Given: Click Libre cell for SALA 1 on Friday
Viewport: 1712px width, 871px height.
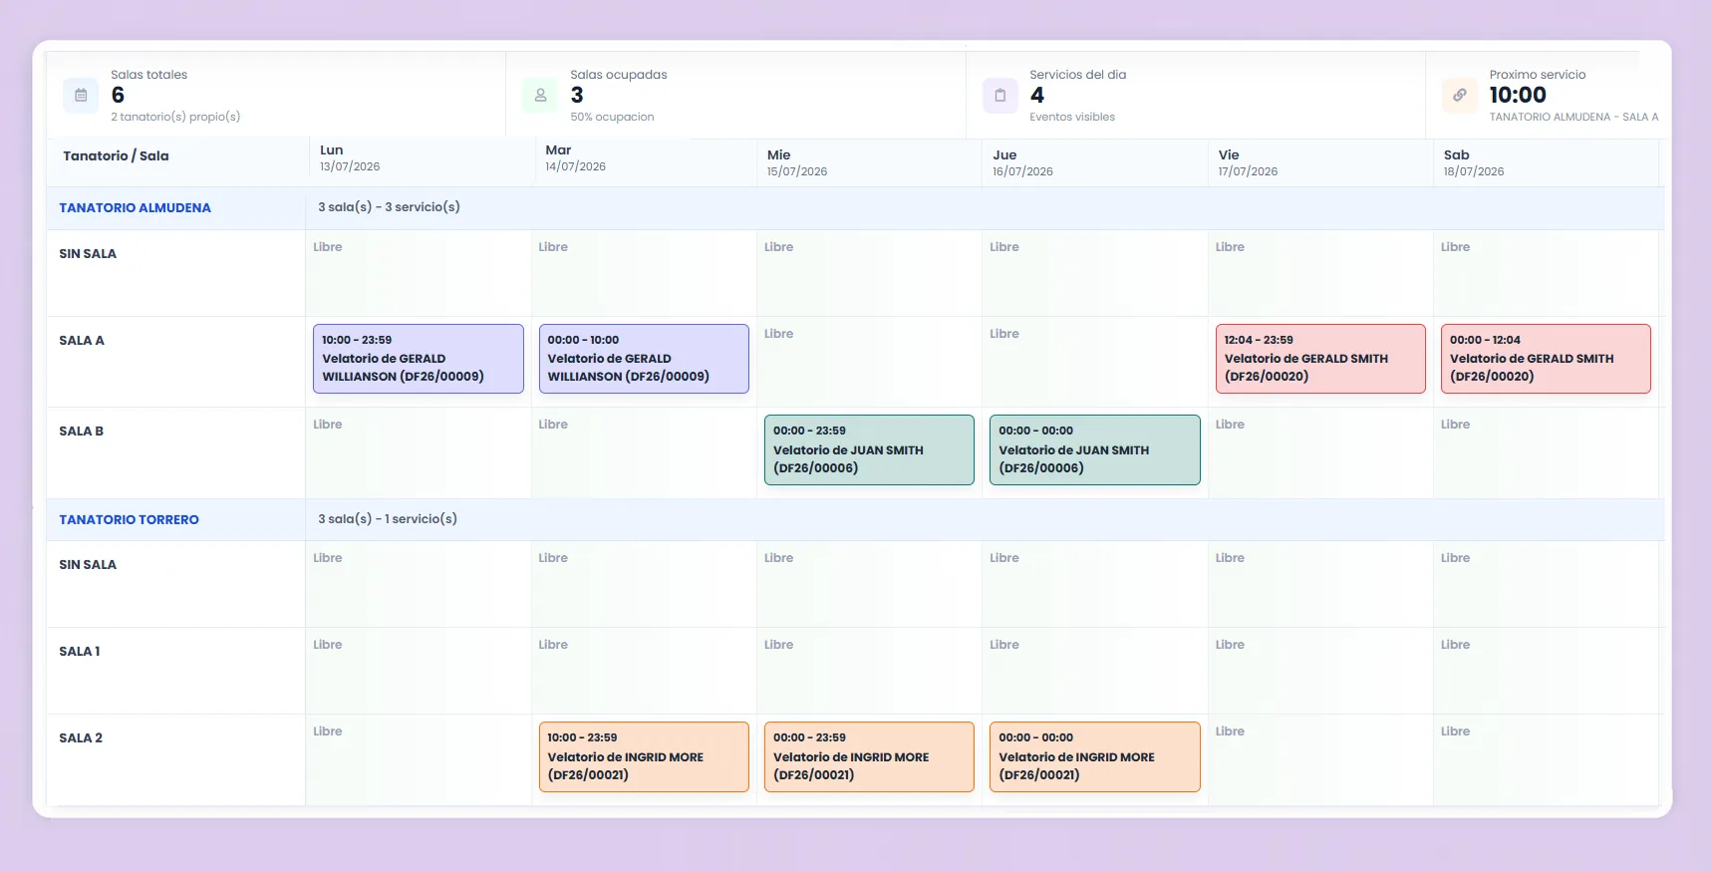Looking at the screenshot, I should [1320, 671].
